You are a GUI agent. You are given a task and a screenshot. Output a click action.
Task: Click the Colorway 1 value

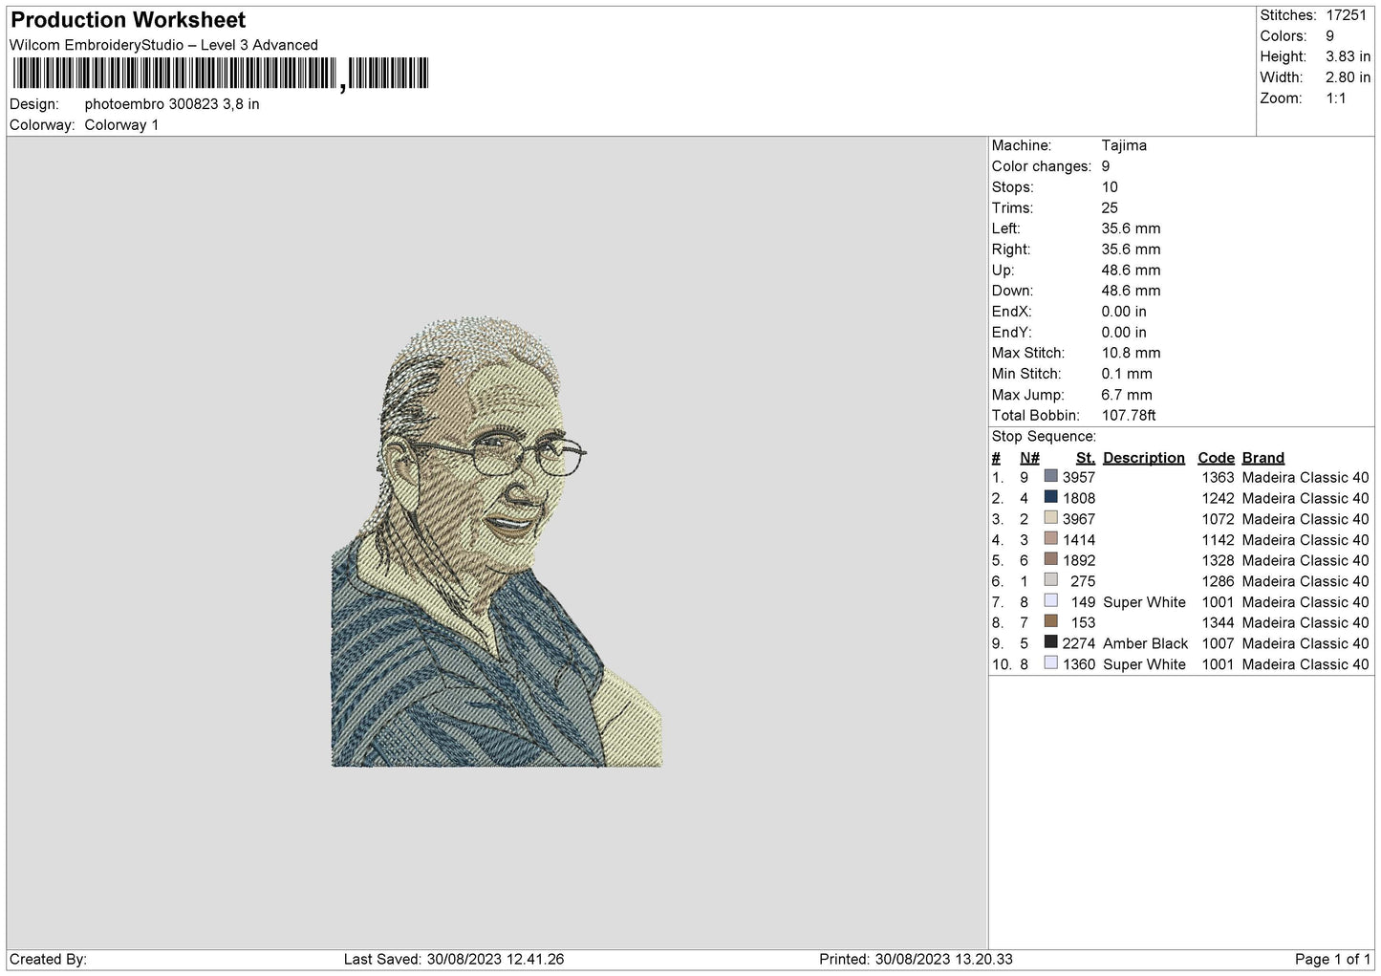pos(121,125)
